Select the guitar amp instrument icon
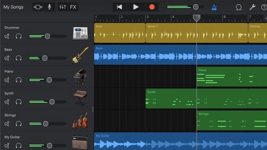The width and height of the screenshot is (267, 150). coord(80,142)
